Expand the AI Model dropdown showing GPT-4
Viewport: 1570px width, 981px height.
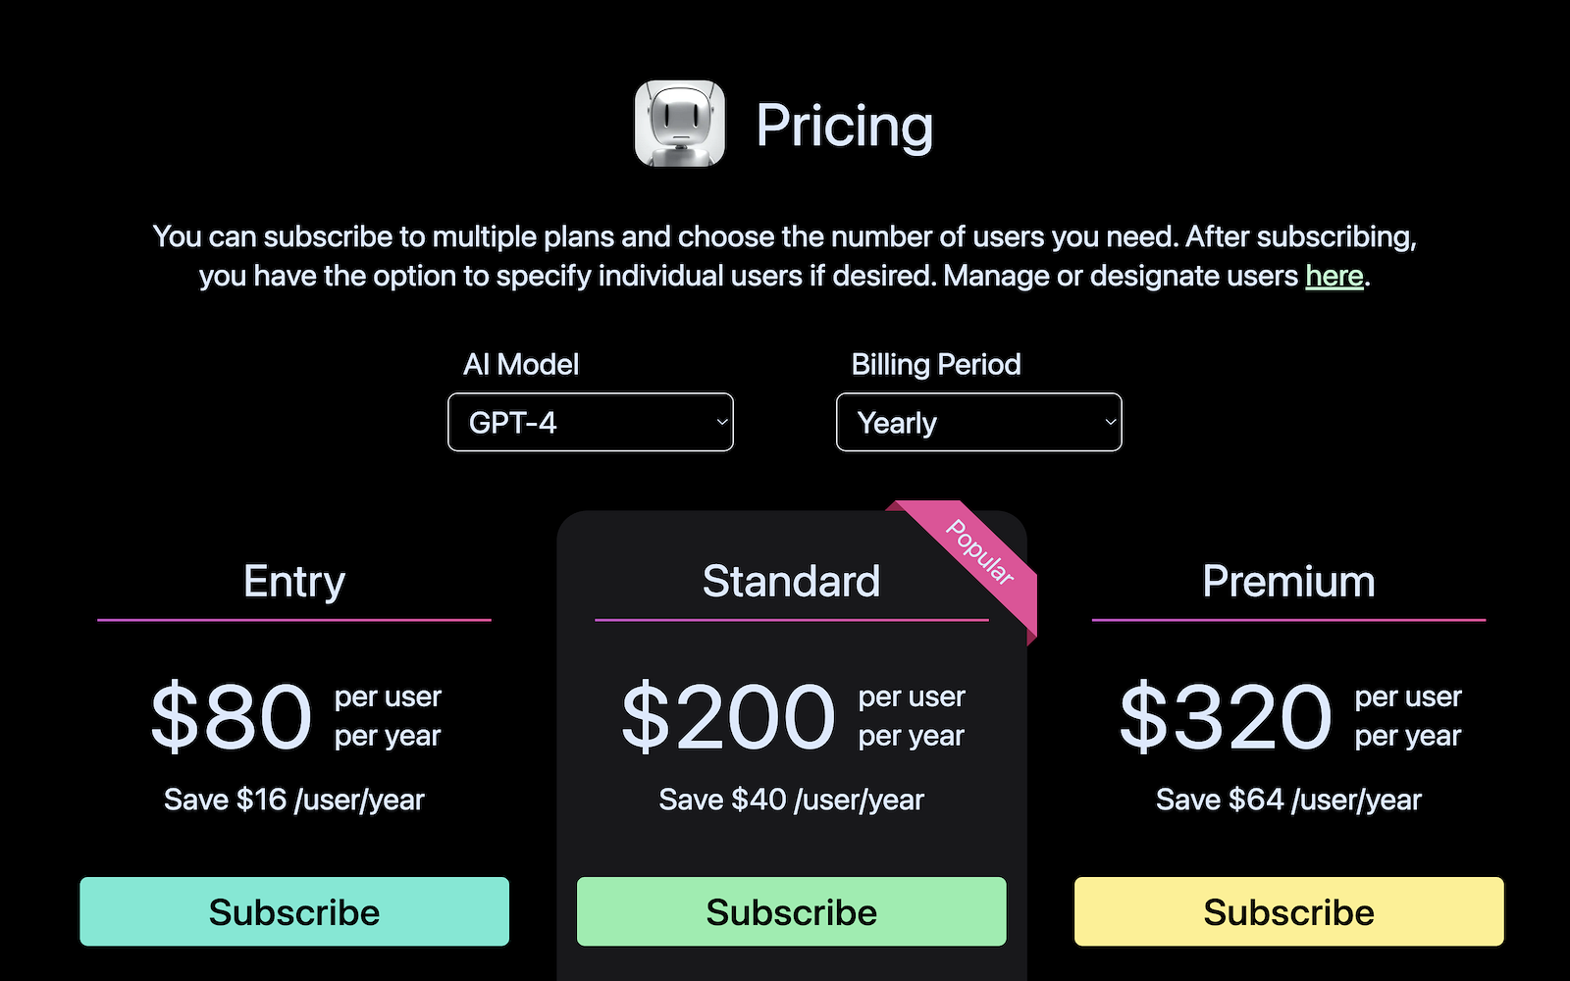coord(590,423)
